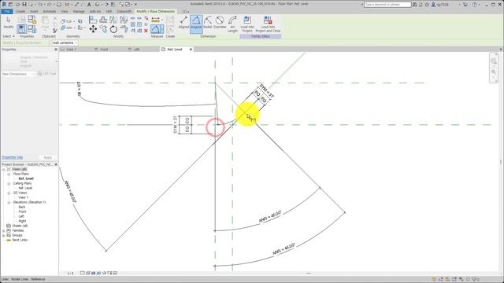Select the Right elevation in browser

pyautogui.click(x=22, y=221)
